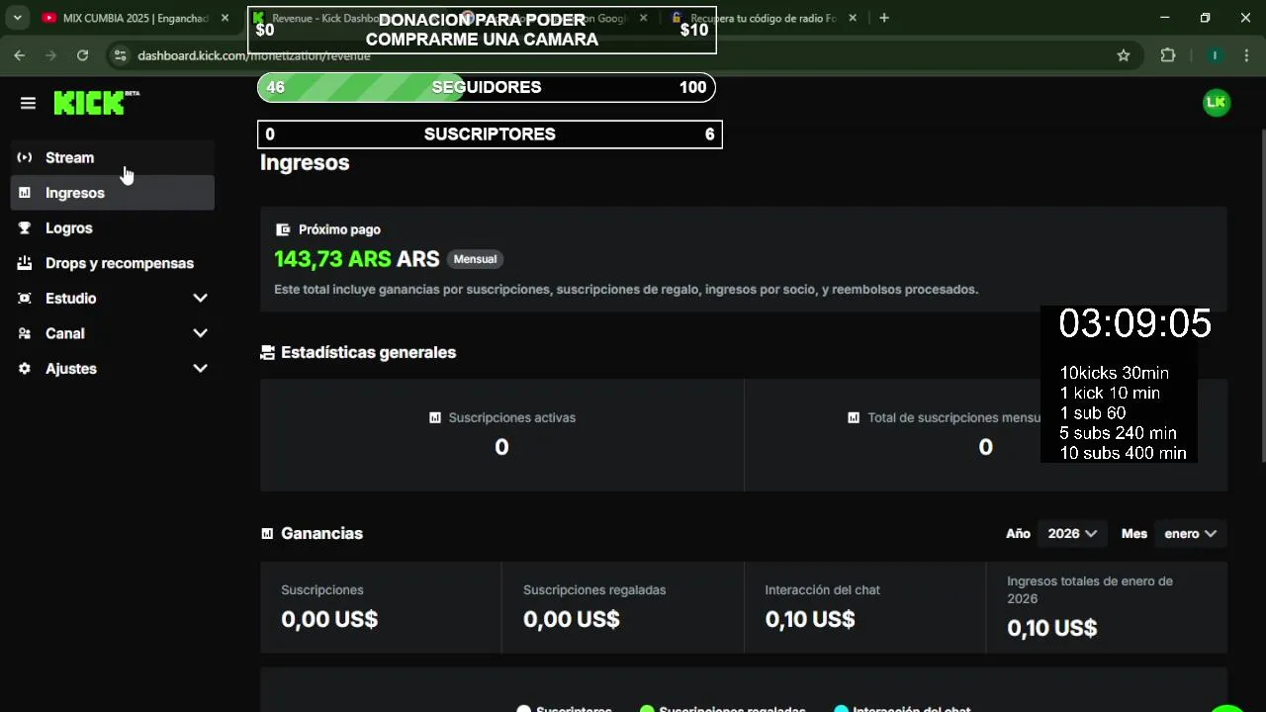Click the Mensual badge
The image size is (1266, 712).
pyautogui.click(x=475, y=259)
